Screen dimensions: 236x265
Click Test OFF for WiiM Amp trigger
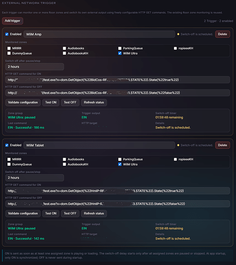click(x=70, y=102)
